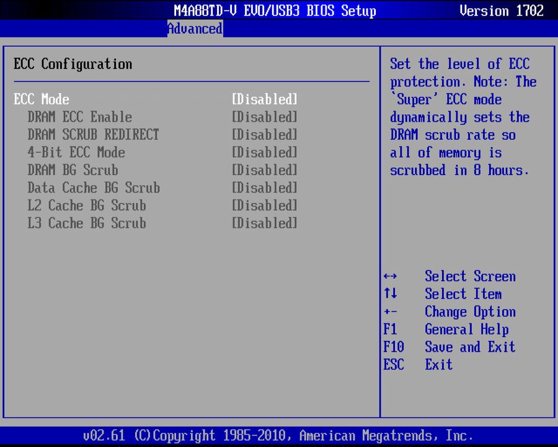Open the DRAM BG Scrub value list

264,170
